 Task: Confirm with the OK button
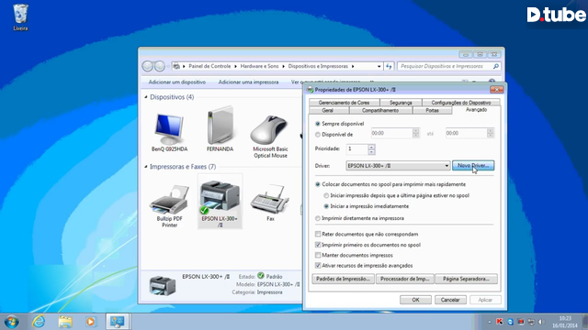click(415, 300)
